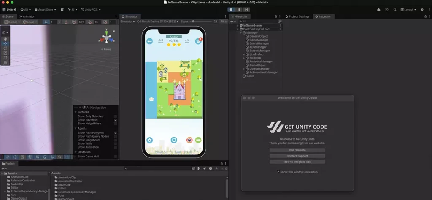Screen dimensions: 432x200
Task: Open the Local handle rotation dropdown
Action: (x=30, y=22)
